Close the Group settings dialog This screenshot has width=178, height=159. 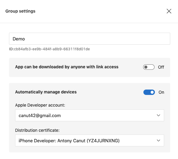(x=169, y=11)
